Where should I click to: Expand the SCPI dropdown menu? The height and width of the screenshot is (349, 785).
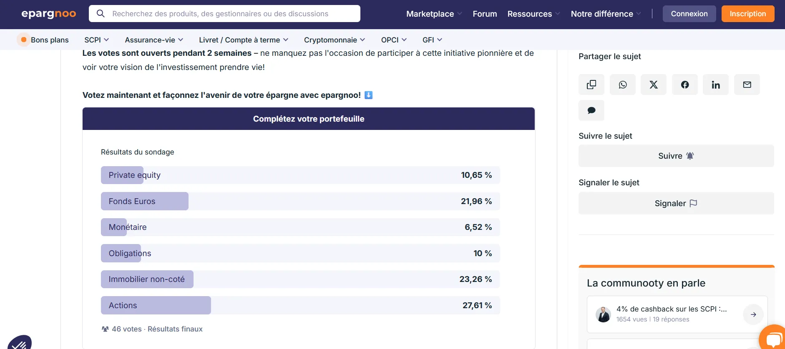[x=96, y=40]
